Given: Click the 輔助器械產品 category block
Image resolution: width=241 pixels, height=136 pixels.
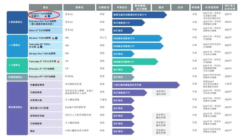Looking at the screenshot, I should (x=17, y=108).
